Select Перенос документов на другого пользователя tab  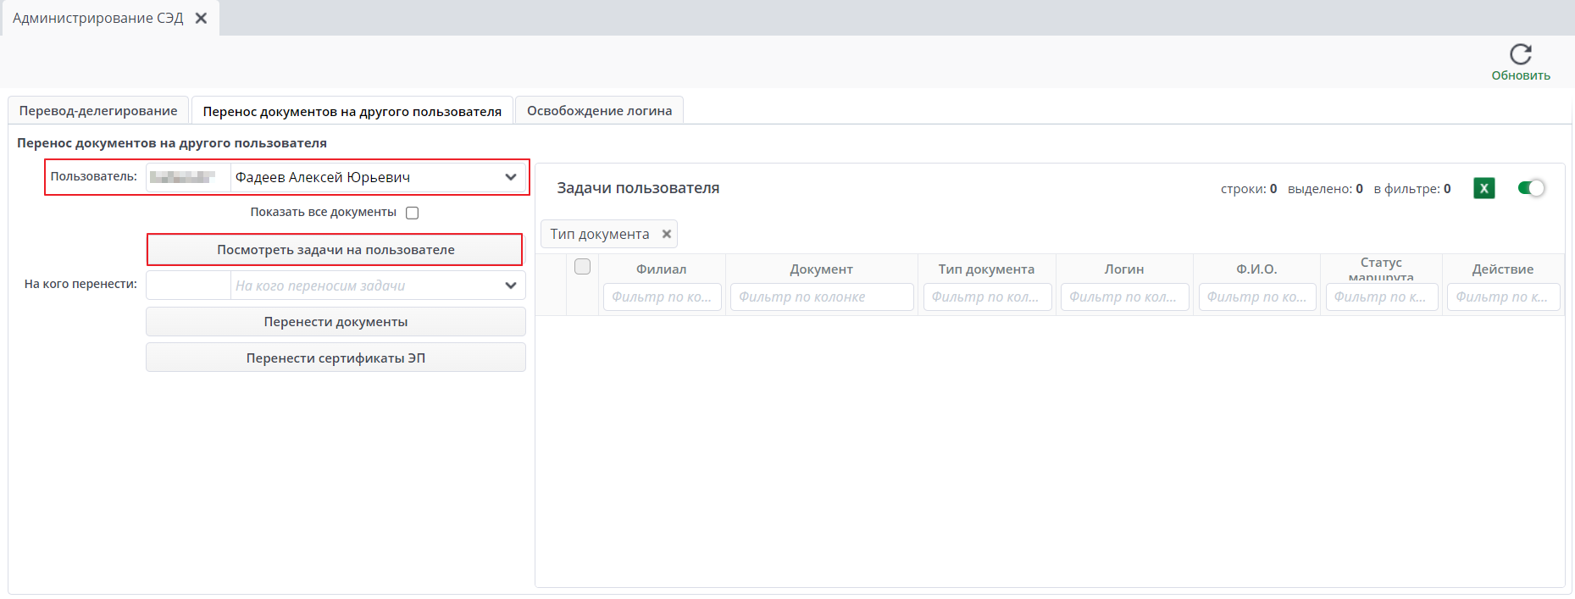352,111
